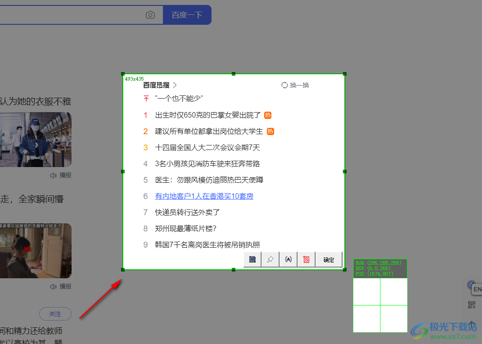Open hot item 十四届全国人大二次会议会期7天

(207, 148)
